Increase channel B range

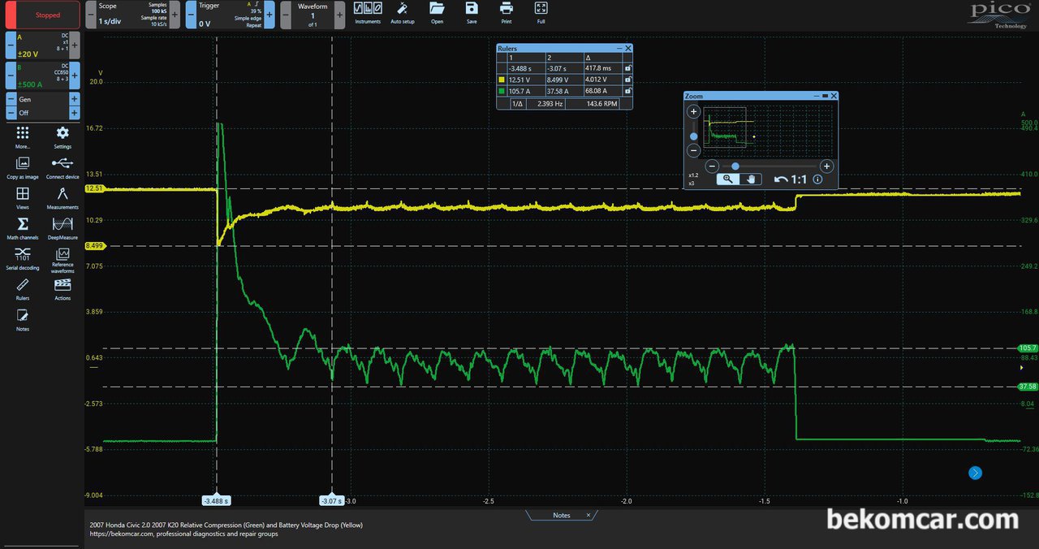pyautogui.click(x=75, y=76)
